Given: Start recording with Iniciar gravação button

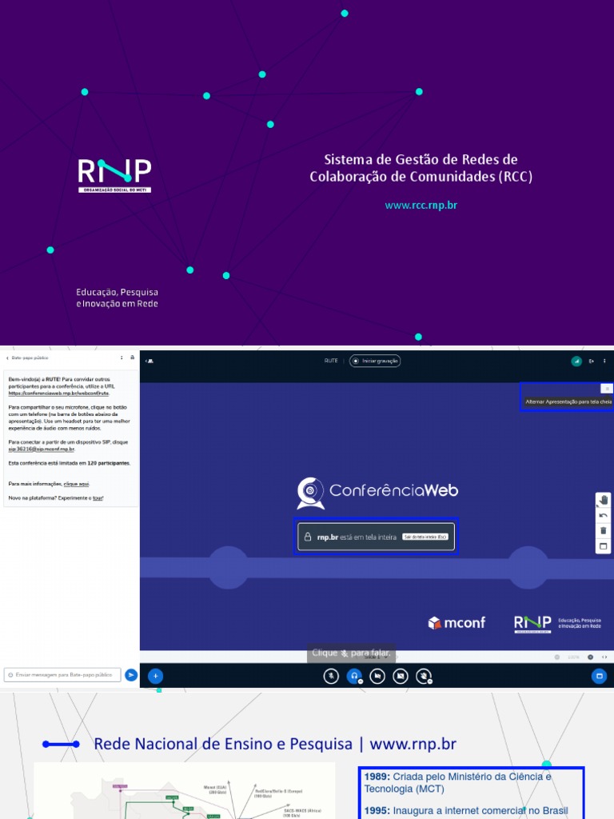Looking at the screenshot, I should 375,361.
